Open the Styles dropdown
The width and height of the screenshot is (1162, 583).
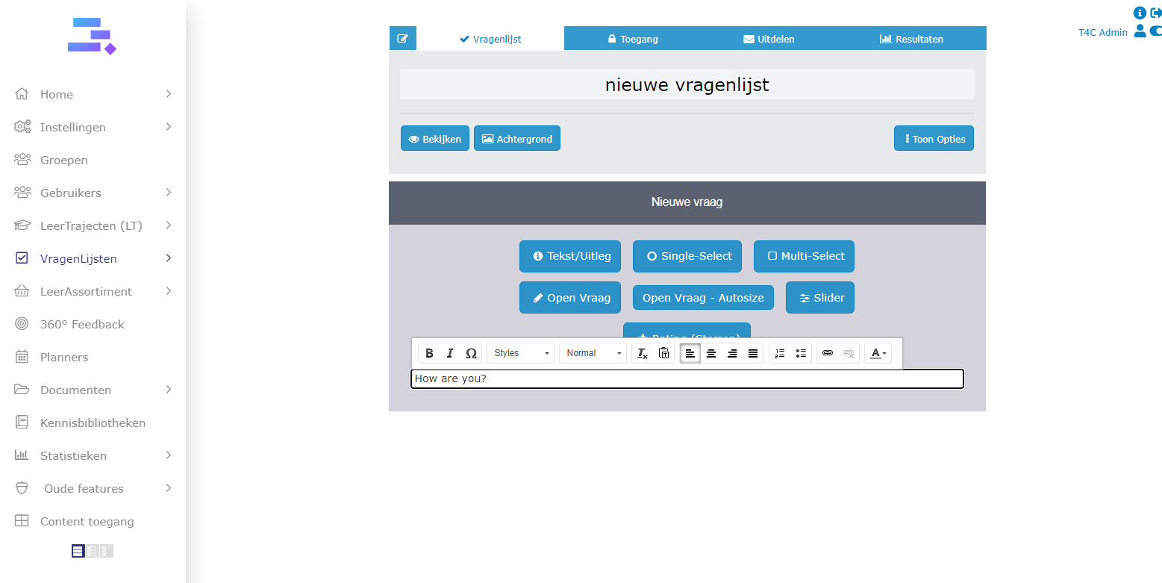click(520, 353)
